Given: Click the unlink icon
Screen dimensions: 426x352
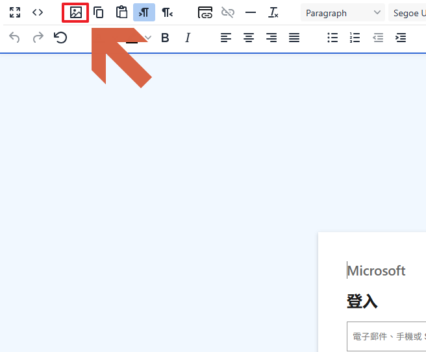Looking at the screenshot, I should [x=228, y=12].
